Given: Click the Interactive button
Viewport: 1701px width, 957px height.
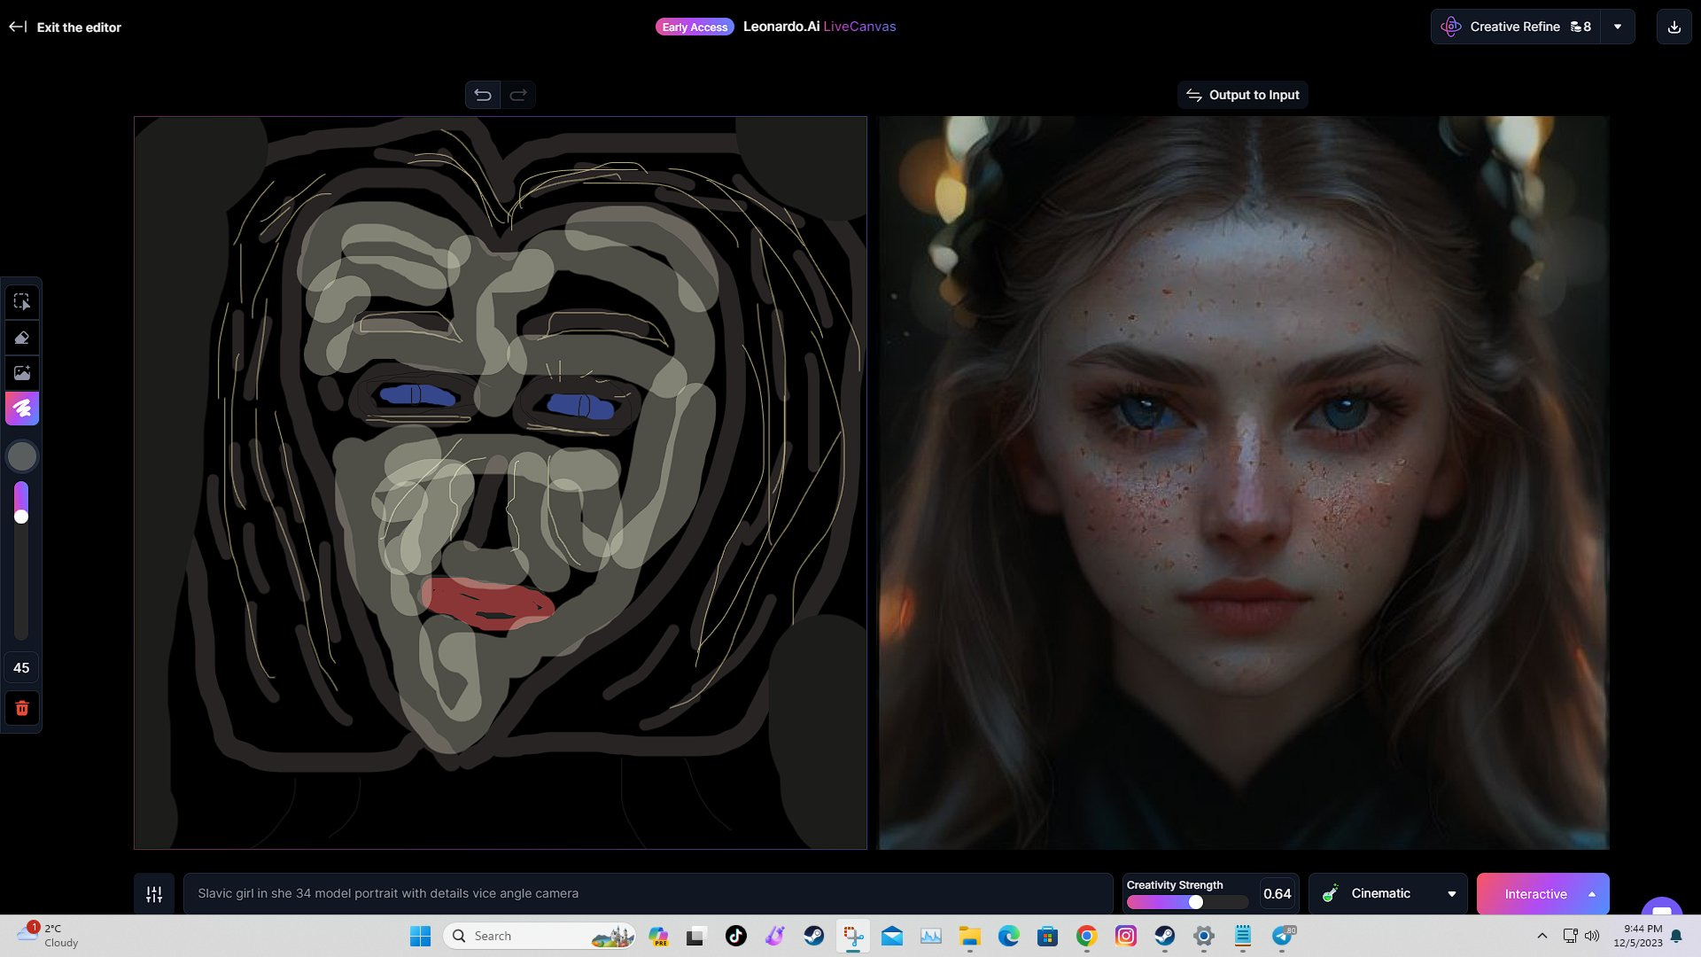Looking at the screenshot, I should [1534, 894].
